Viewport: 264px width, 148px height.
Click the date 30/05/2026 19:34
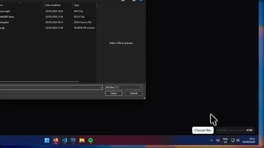[54, 11]
